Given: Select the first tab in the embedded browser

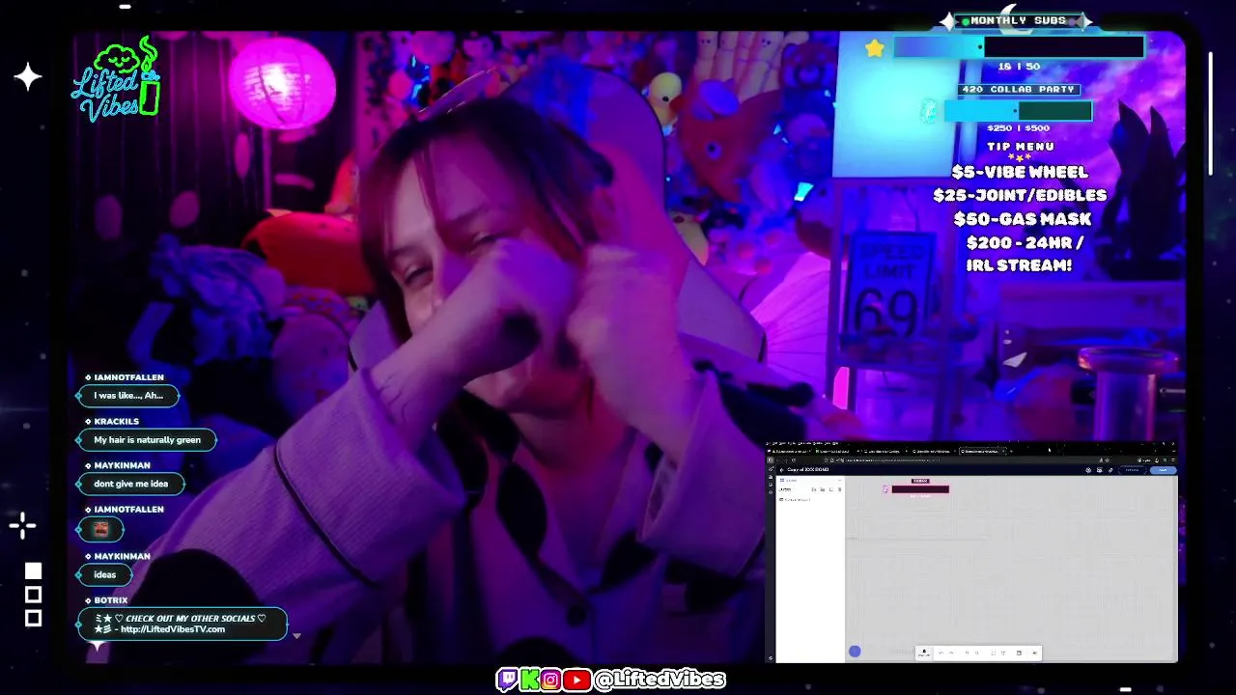Looking at the screenshot, I should click(x=789, y=451).
